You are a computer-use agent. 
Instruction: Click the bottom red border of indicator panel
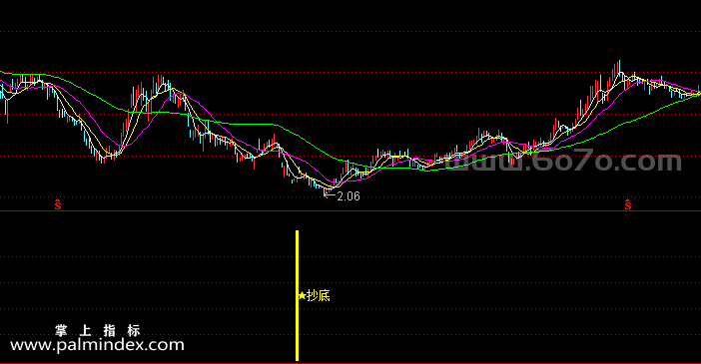(x=350, y=363)
